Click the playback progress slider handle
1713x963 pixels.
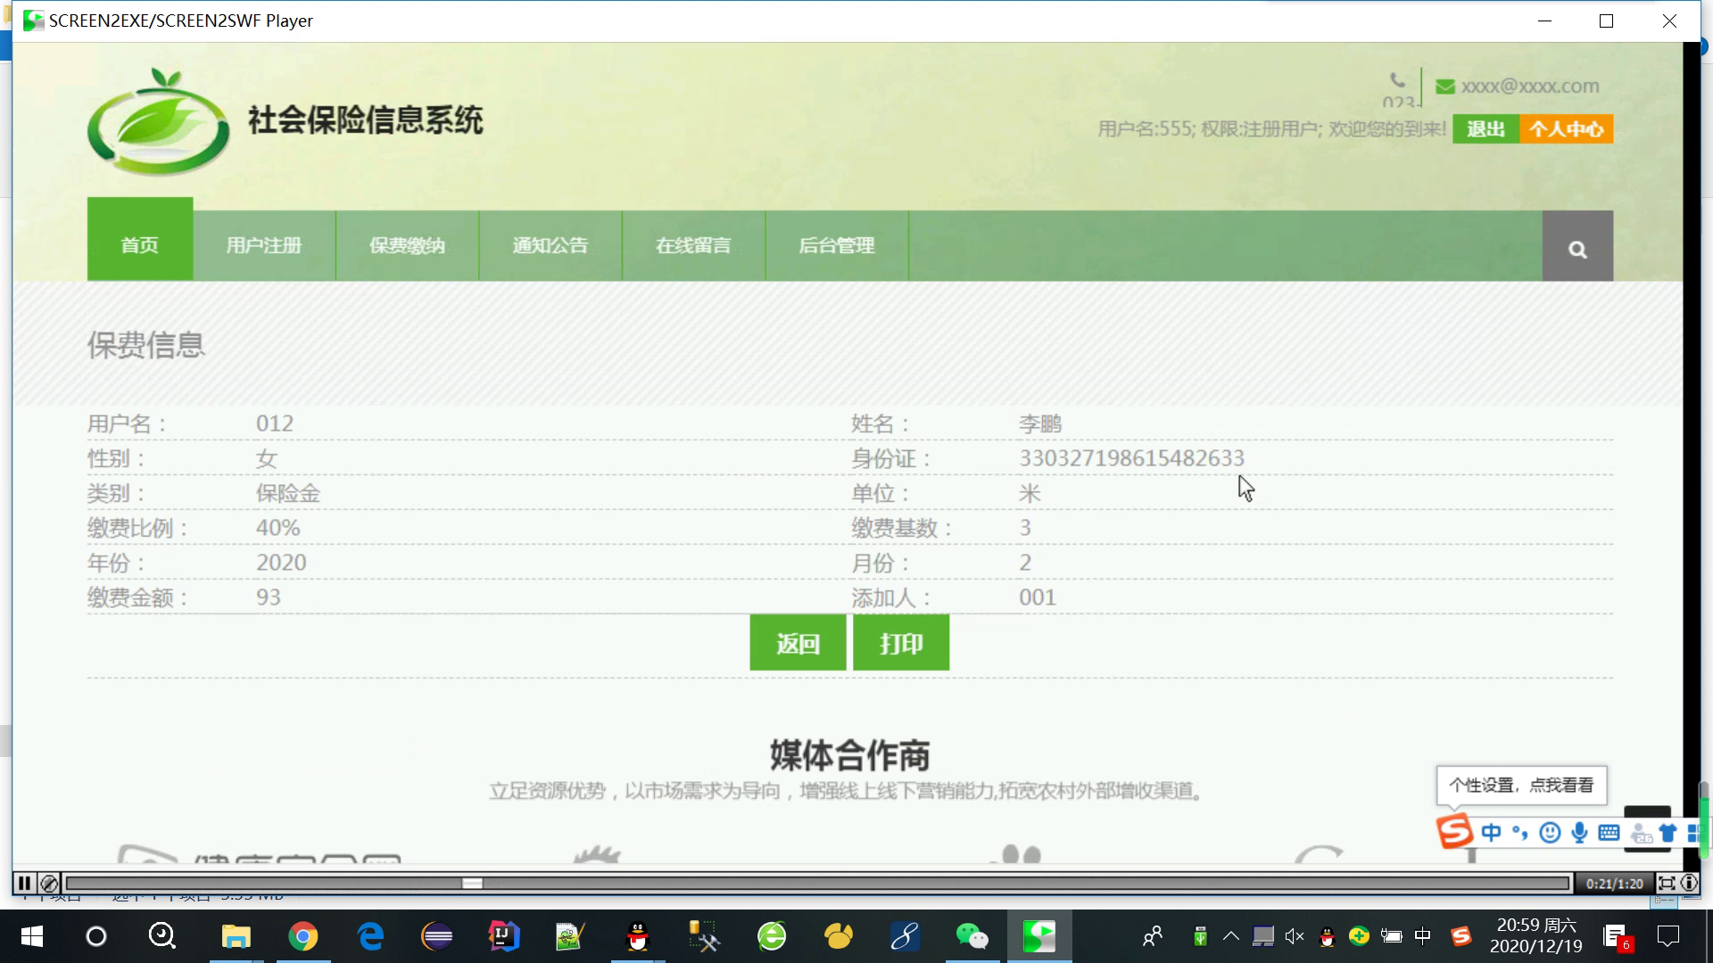click(472, 883)
